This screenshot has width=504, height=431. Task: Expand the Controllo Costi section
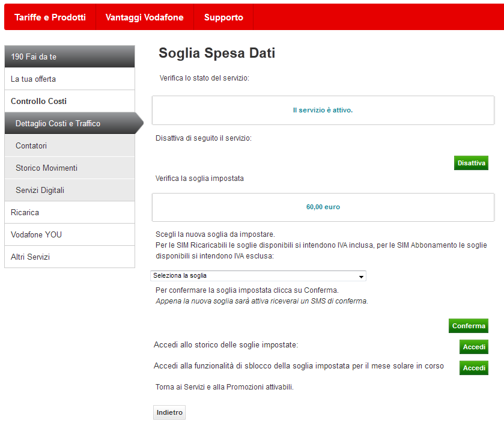pyautogui.click(x=69, y=101)
